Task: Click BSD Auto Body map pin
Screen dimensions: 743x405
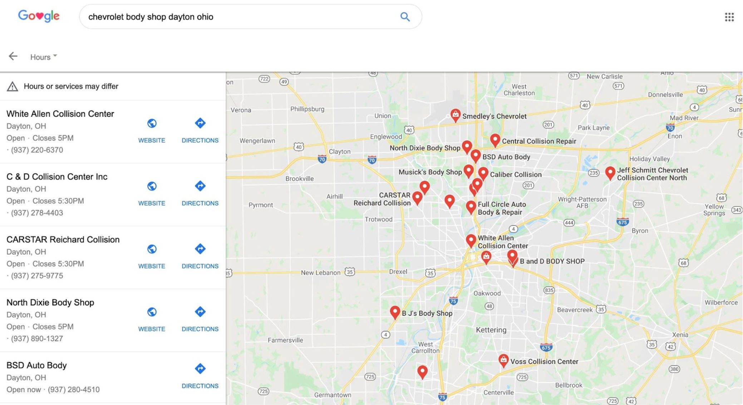Action: [x=475, y=156]
